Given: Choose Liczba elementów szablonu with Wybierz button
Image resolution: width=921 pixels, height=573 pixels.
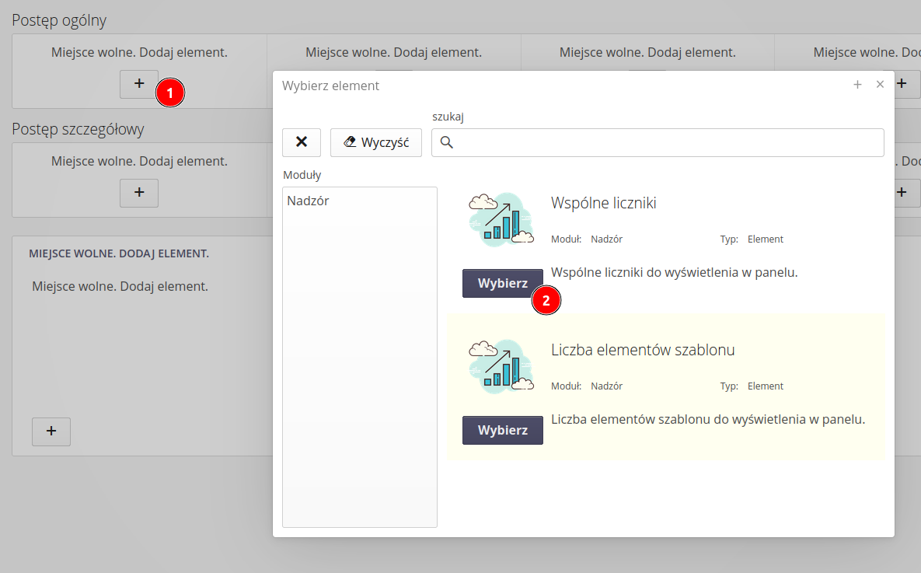Looking at the screenshot, I should (502, 430).
